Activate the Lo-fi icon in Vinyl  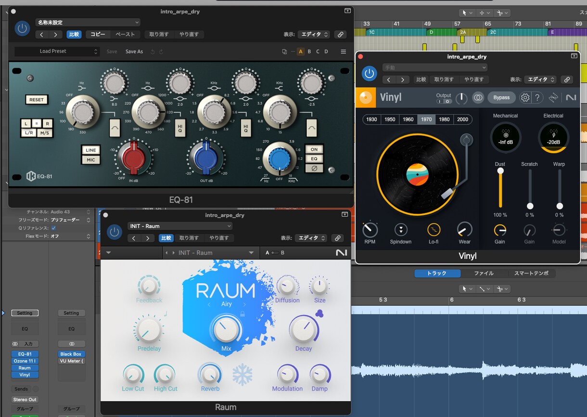point(434,230)
